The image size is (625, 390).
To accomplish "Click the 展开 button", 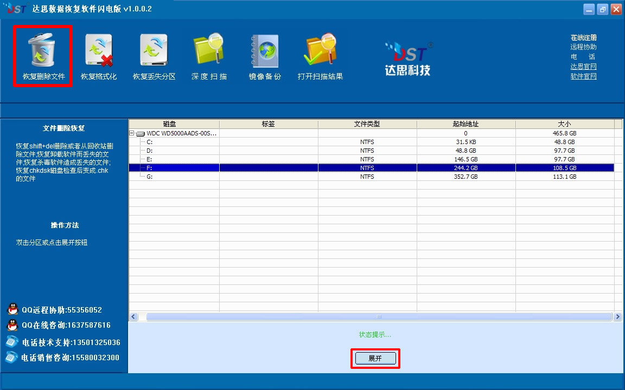I will click(375, 358).
